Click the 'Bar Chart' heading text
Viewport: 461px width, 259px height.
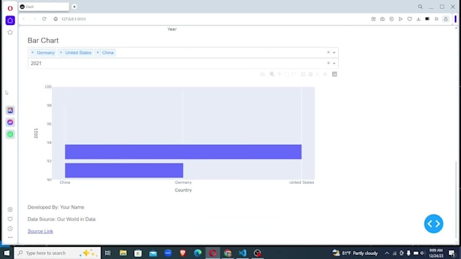[x=43, y=41]
